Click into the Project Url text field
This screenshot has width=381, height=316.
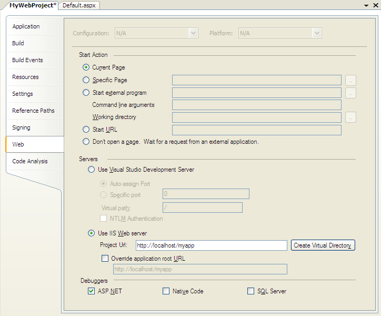210,245
